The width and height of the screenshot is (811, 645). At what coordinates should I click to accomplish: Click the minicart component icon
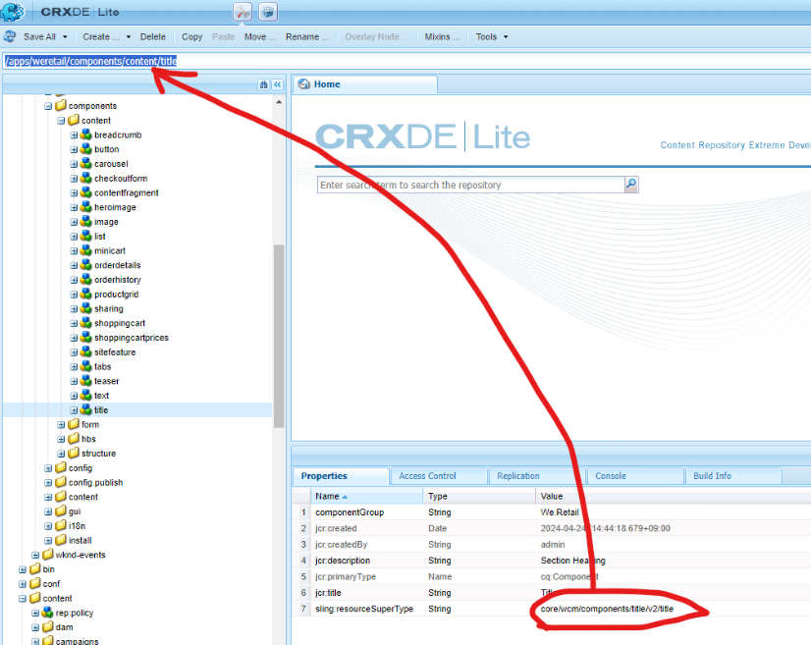pos(85,250)
